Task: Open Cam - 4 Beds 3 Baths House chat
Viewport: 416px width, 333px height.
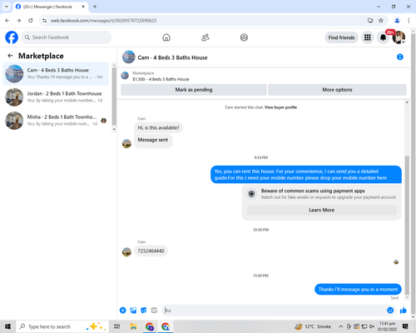Action: coord(56,74)
